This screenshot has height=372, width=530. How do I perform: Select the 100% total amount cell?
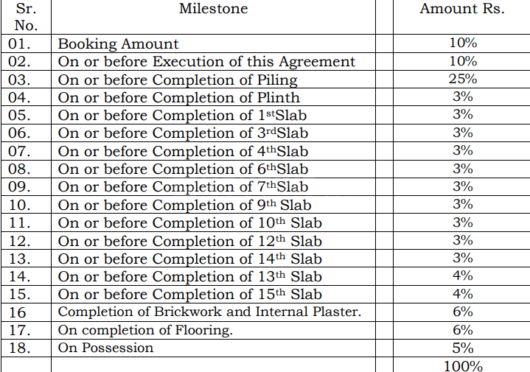(x=462, y=365)
